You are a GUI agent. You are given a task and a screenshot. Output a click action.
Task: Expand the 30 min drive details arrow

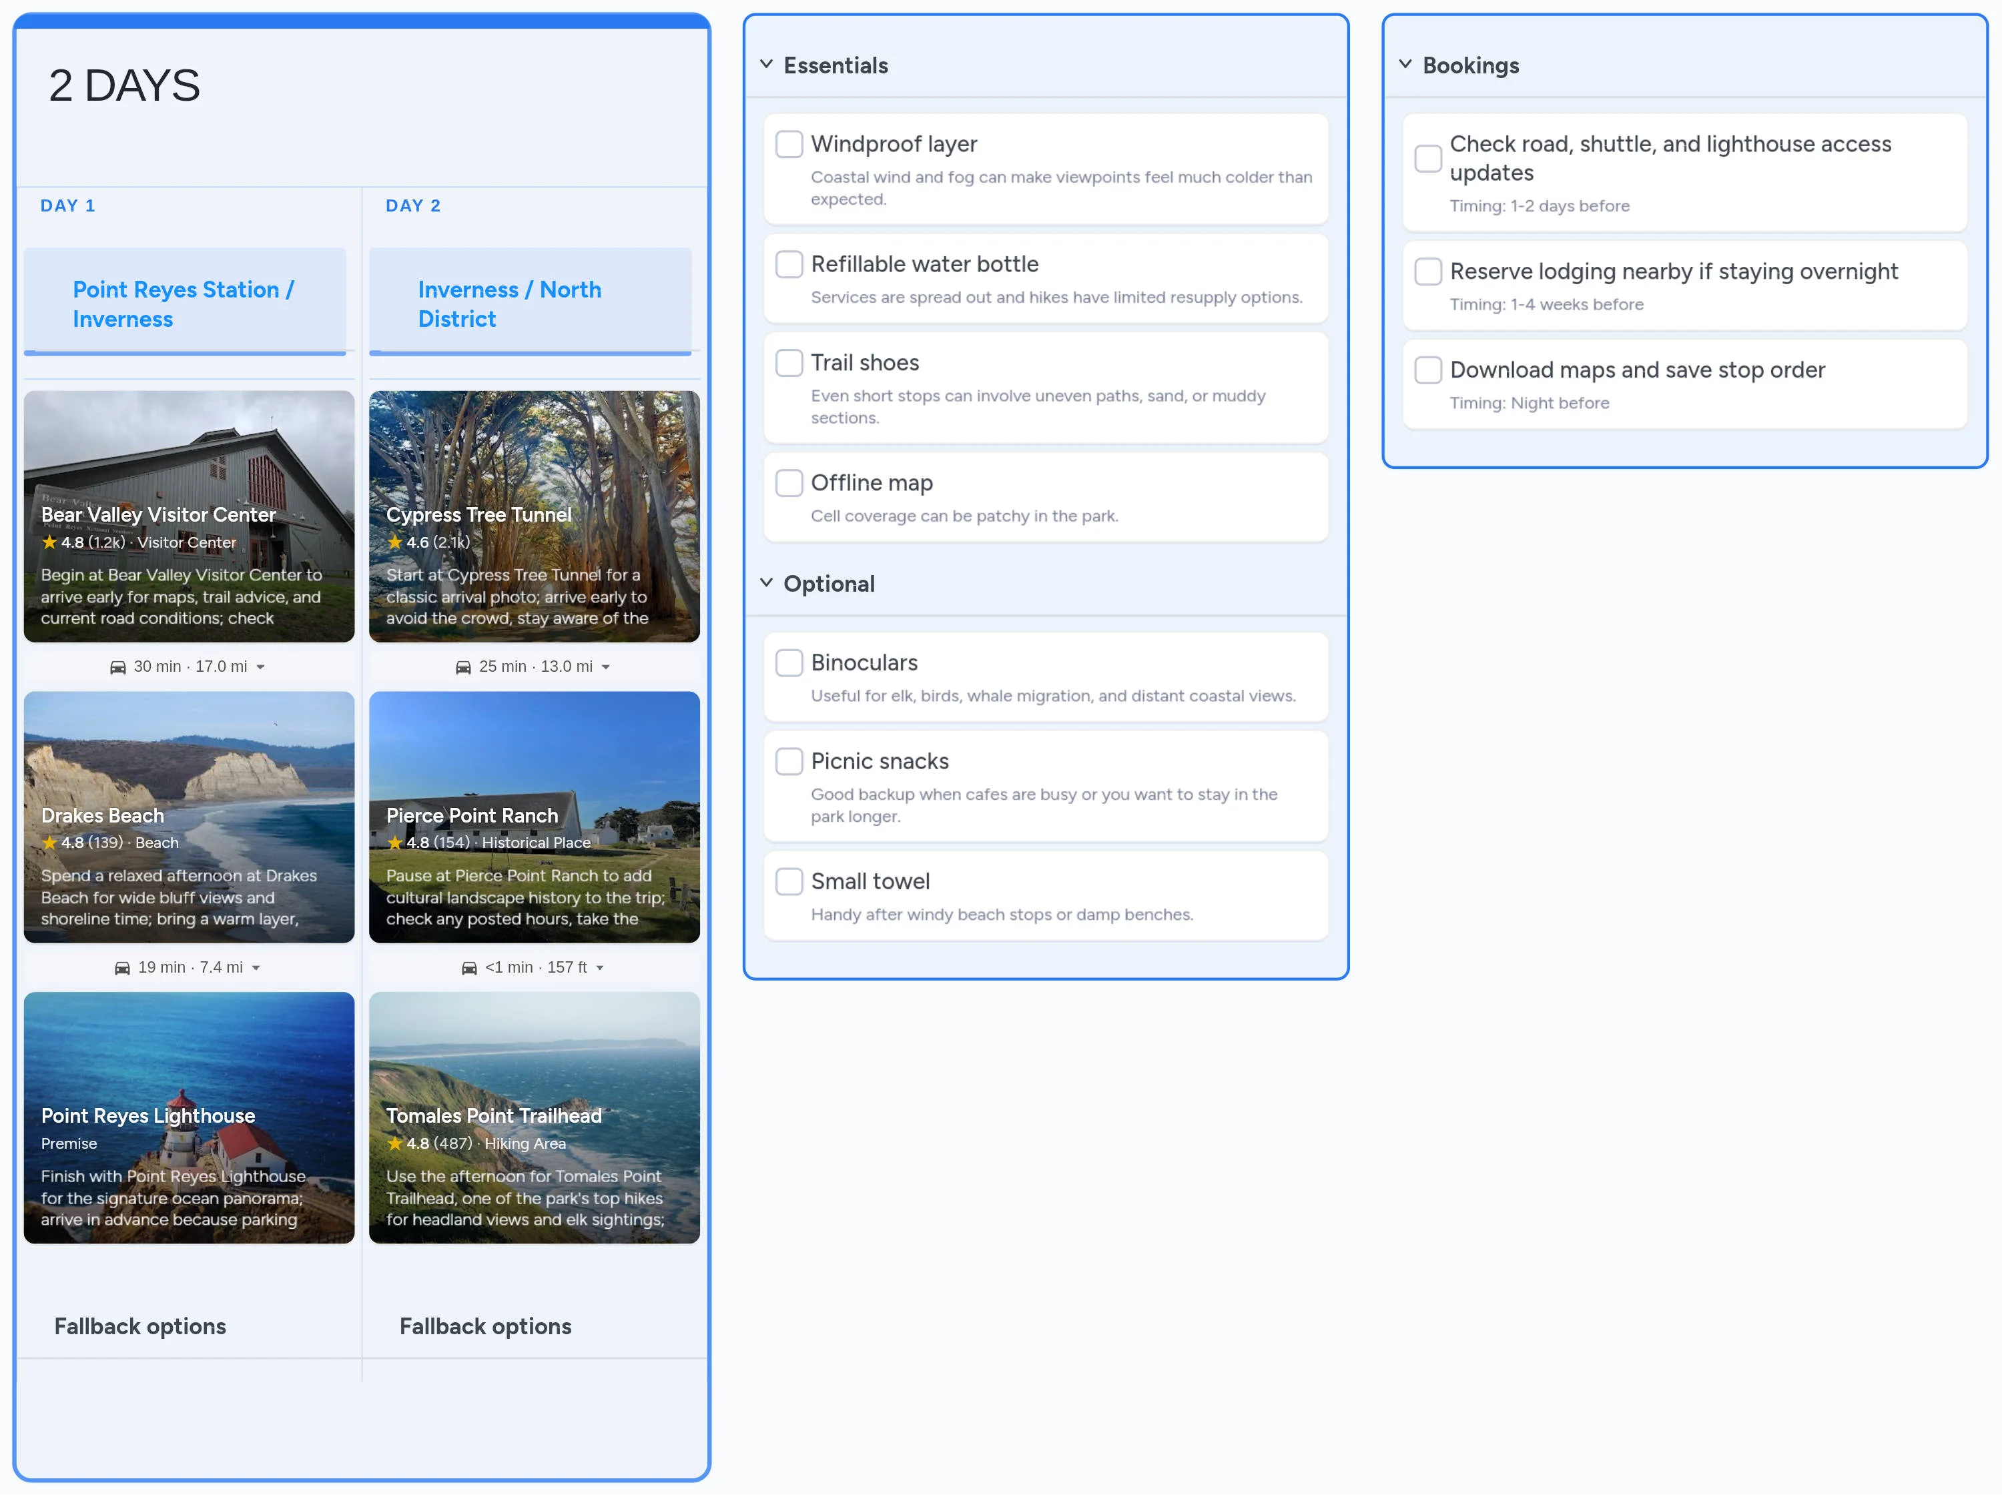click(262, 666)
